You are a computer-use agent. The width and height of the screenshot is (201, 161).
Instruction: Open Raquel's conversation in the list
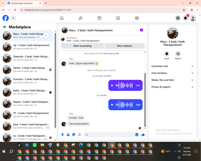[27, 103]
